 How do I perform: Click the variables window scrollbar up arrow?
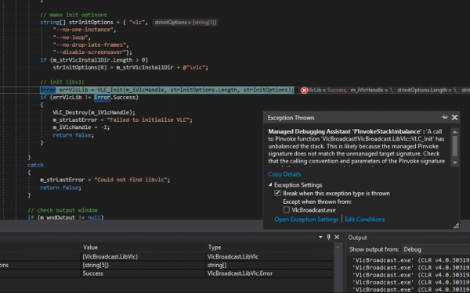tap(338, 247)
